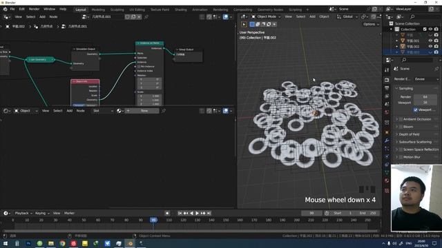The image size is (442, 248).
Task: Open the timeline Playback dropdown
Action: coord(23,213)
